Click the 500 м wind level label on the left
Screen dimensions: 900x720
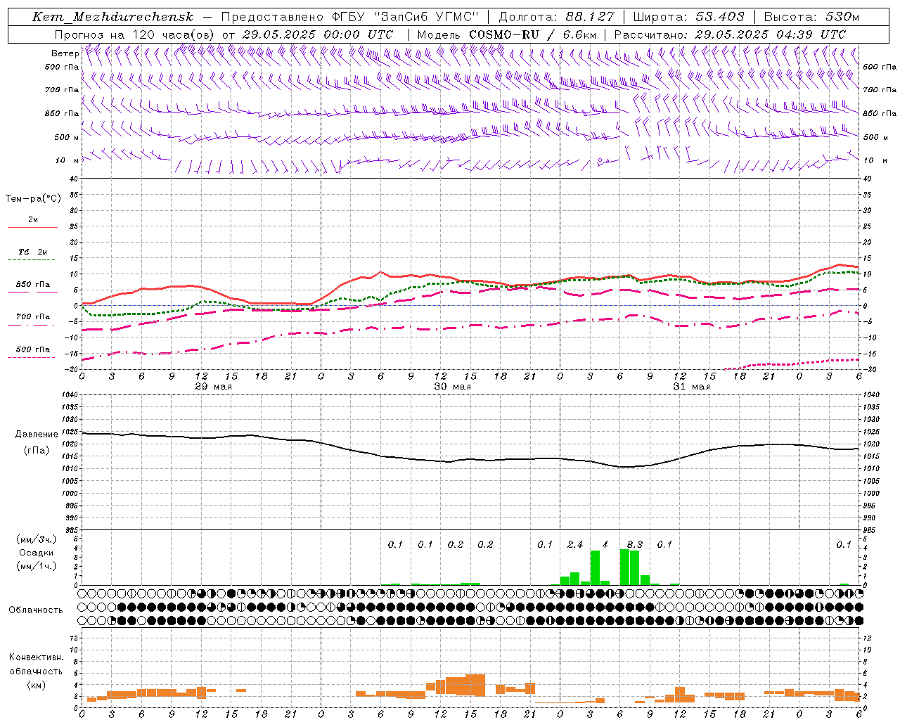(x=67, y=137)
